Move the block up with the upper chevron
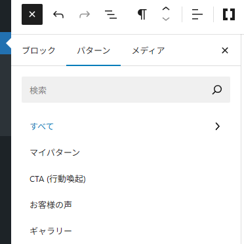Viewport: 244px width, 244px height. pos(166,9)
